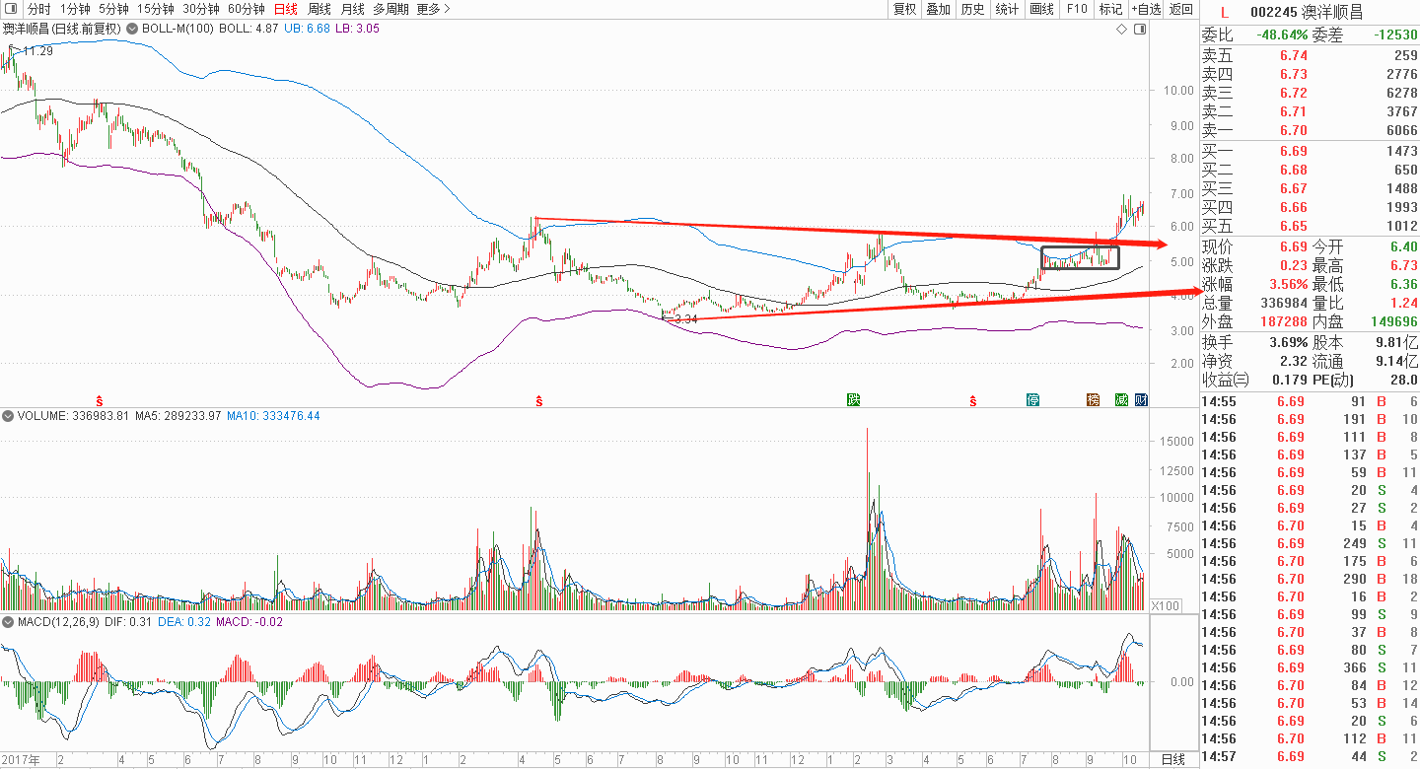The image size is (1420, 769).
Task: Toggle the 复权 price adjustment option
Action: [x=904, y=9]
